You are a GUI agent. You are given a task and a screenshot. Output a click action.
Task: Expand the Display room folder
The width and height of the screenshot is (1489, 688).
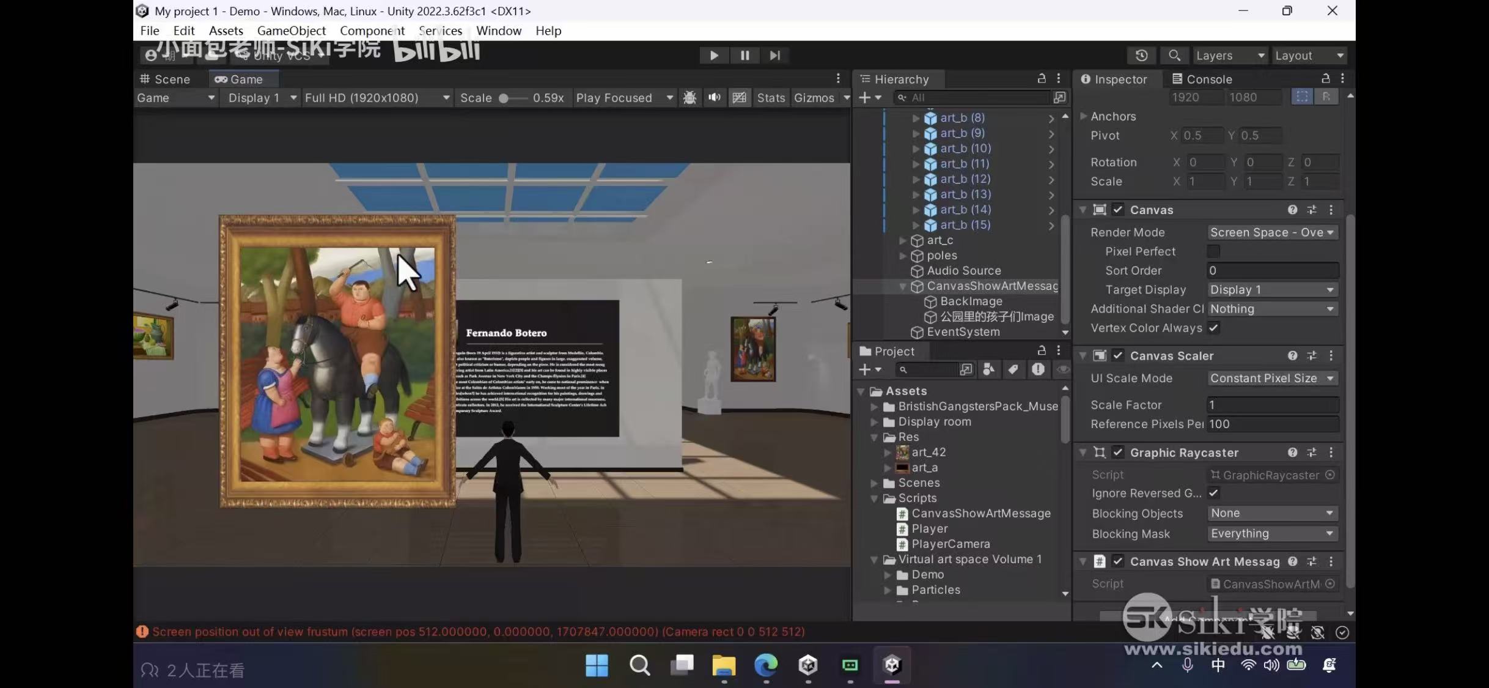pos(874,422)
